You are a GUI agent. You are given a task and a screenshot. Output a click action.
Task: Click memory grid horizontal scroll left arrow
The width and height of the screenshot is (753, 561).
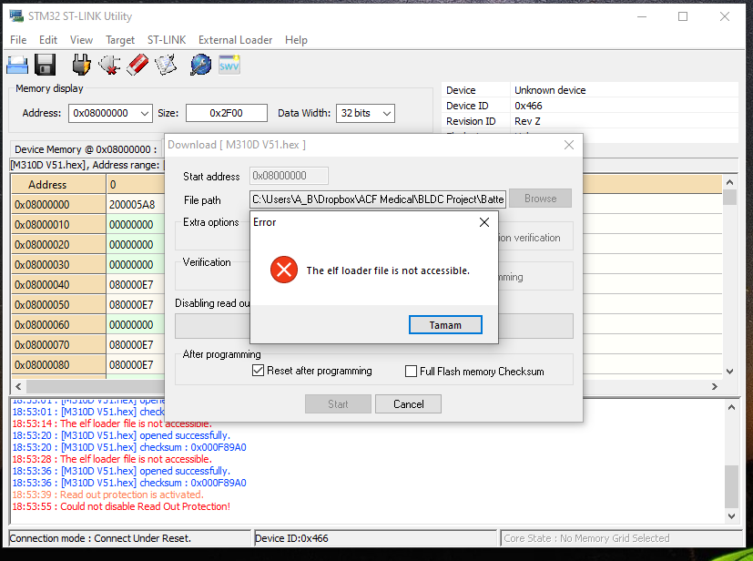[x=19, y=386]
